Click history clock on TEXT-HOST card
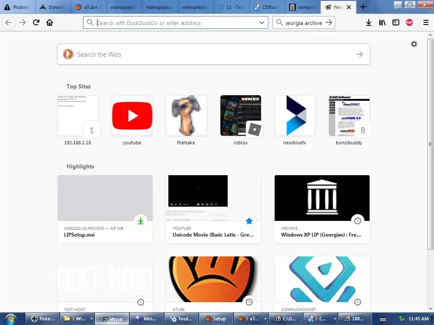The width and height of the screenshot is (434, 325). [141, 302]
